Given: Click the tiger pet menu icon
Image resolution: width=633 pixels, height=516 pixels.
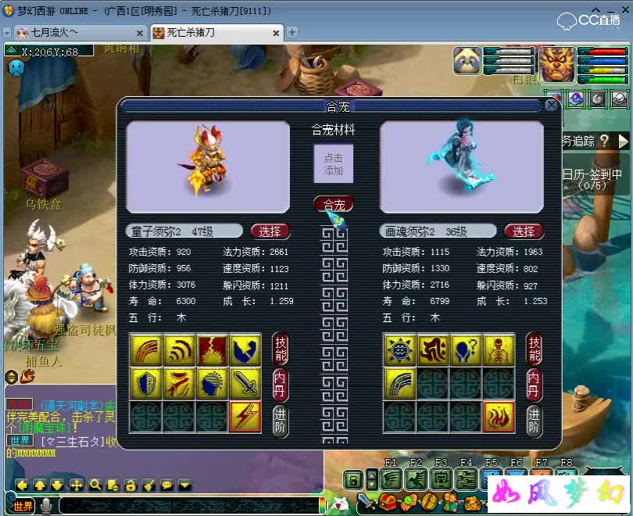Looking at the screenshot, I should coord(472,503).
